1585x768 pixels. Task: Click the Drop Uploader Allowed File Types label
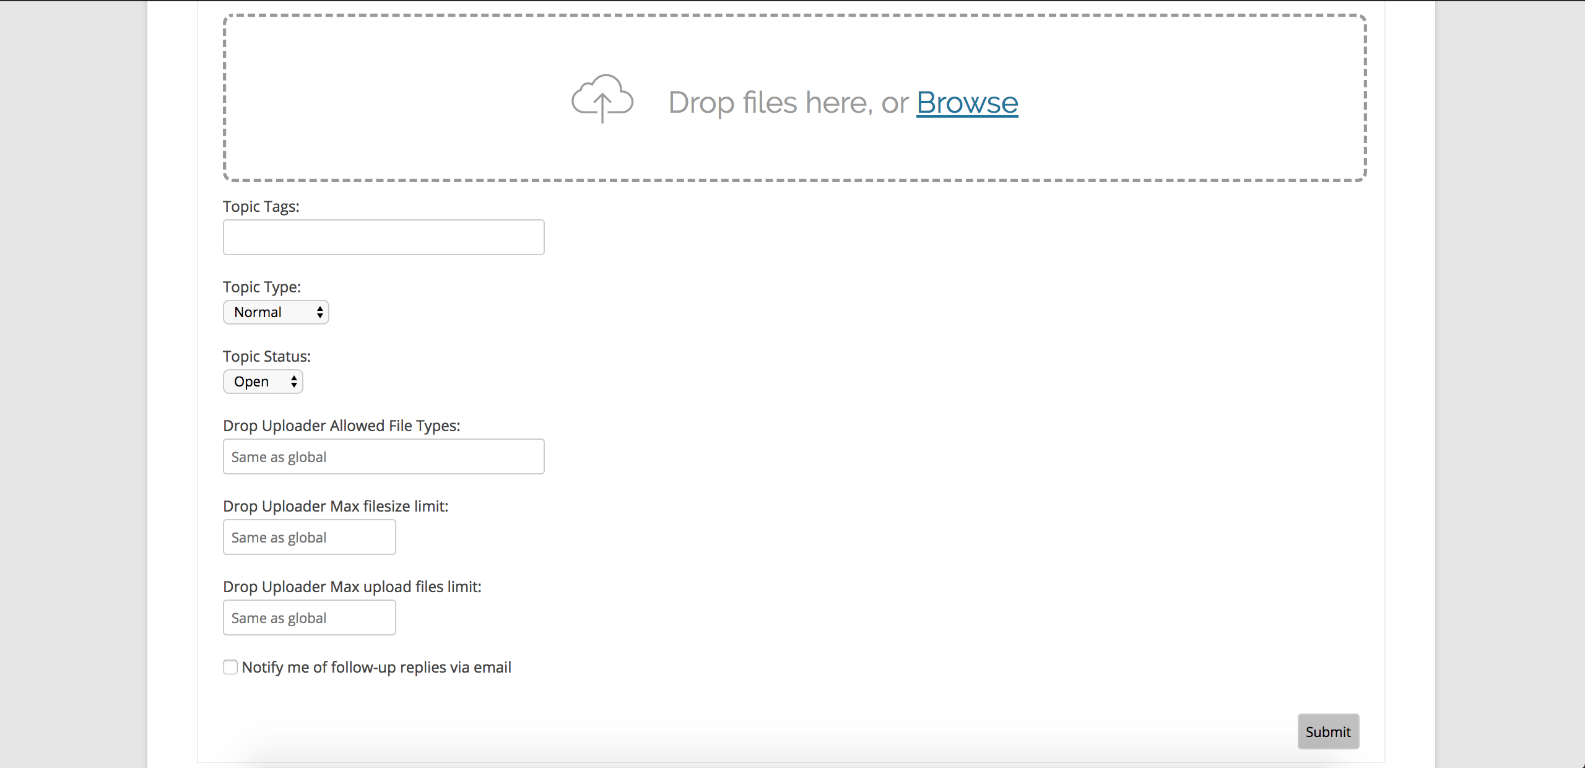pos(341,425)
